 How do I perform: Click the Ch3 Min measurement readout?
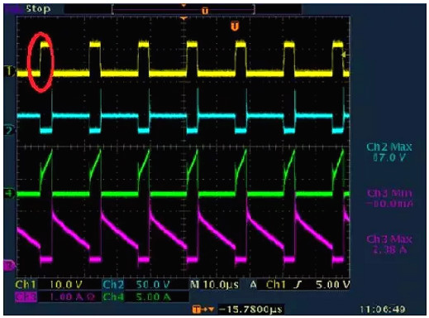pyautogui.click(x=389, y=198)
